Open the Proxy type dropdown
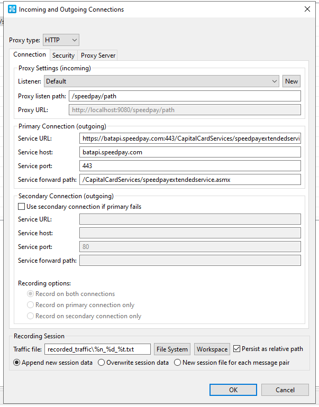 61,40
